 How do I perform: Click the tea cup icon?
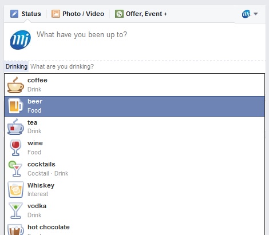coord(15,127)
